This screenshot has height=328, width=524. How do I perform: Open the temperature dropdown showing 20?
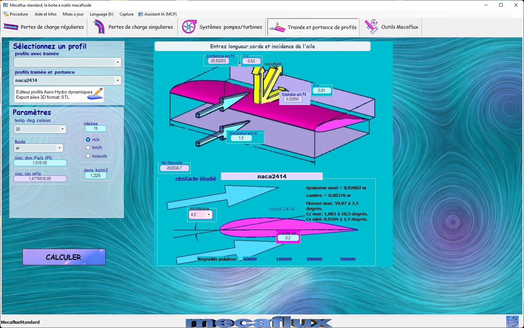[x=62, y=129]
